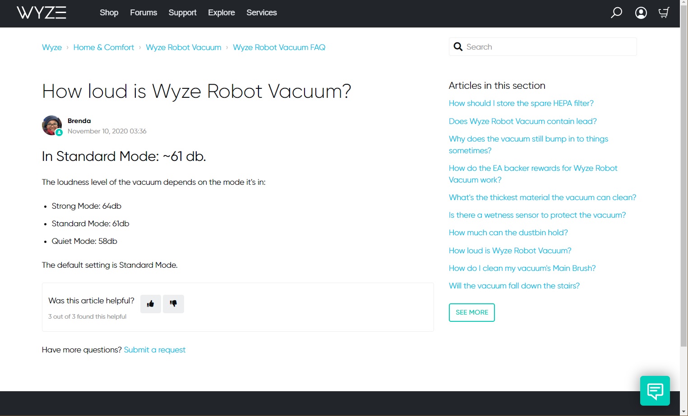Screen dimensions: 688x416
Task: Click 'Was this article helpful?' text
Action: pos(91,301)
